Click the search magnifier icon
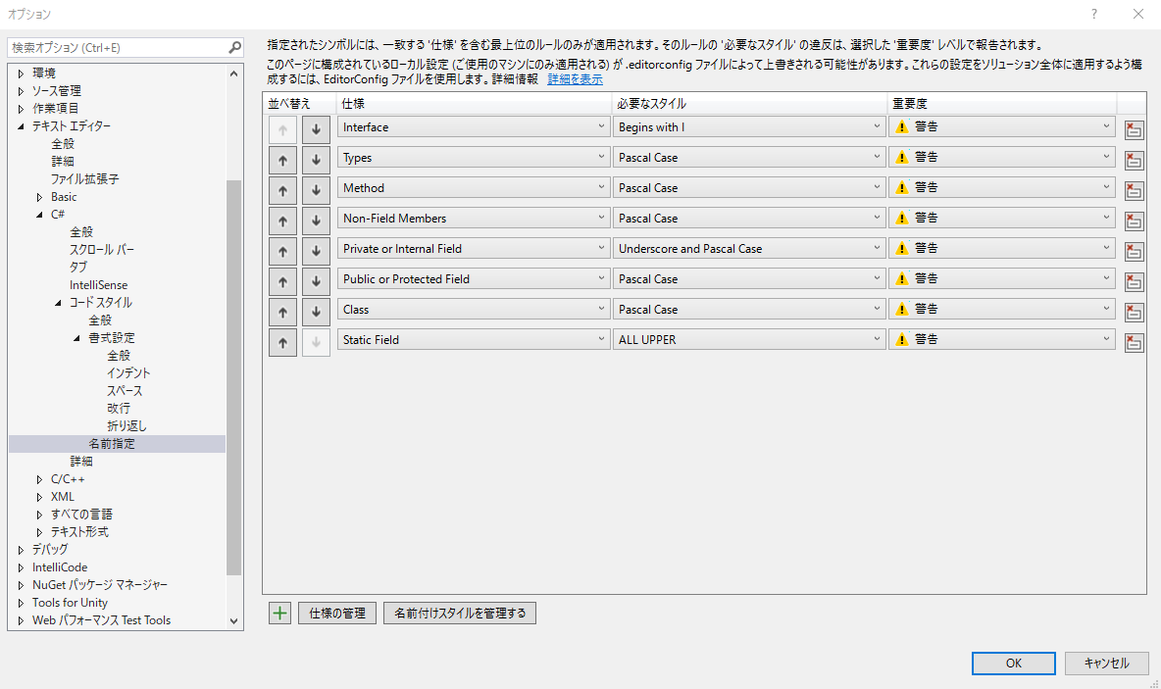The height and width of the screenshot is (689, 1161). pos(234,47)
